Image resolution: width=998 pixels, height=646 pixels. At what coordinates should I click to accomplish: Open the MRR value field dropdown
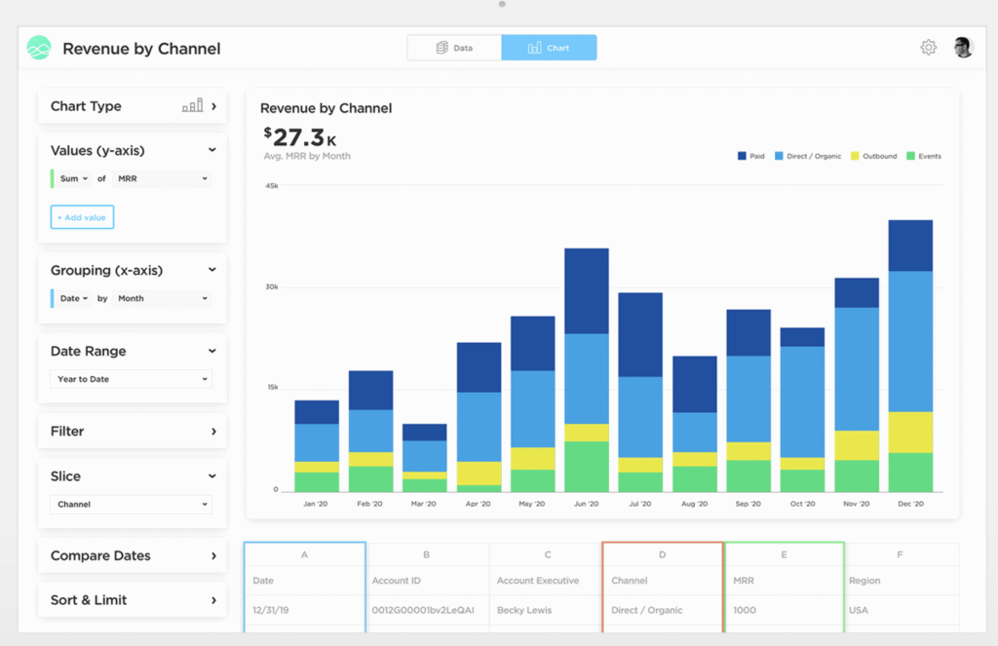[x=163, y=179]
